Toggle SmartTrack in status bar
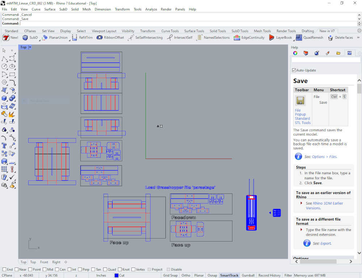Image resolution: width=362 pixels, height=278 pixels. pos(229,275)
